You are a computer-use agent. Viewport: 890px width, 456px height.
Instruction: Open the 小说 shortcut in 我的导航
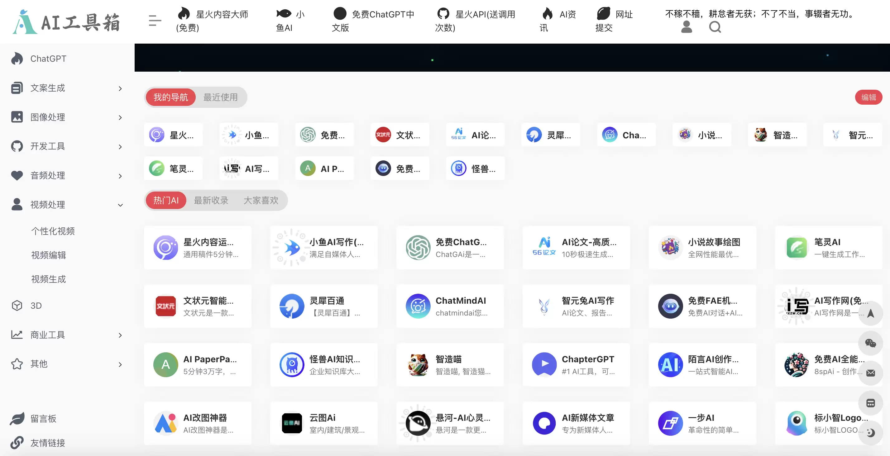pyautogui.click(x=702, y=135)
